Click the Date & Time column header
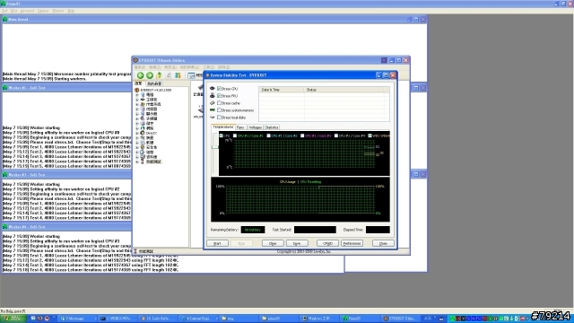Screen dimensions: 574x323 click(282, 90)
